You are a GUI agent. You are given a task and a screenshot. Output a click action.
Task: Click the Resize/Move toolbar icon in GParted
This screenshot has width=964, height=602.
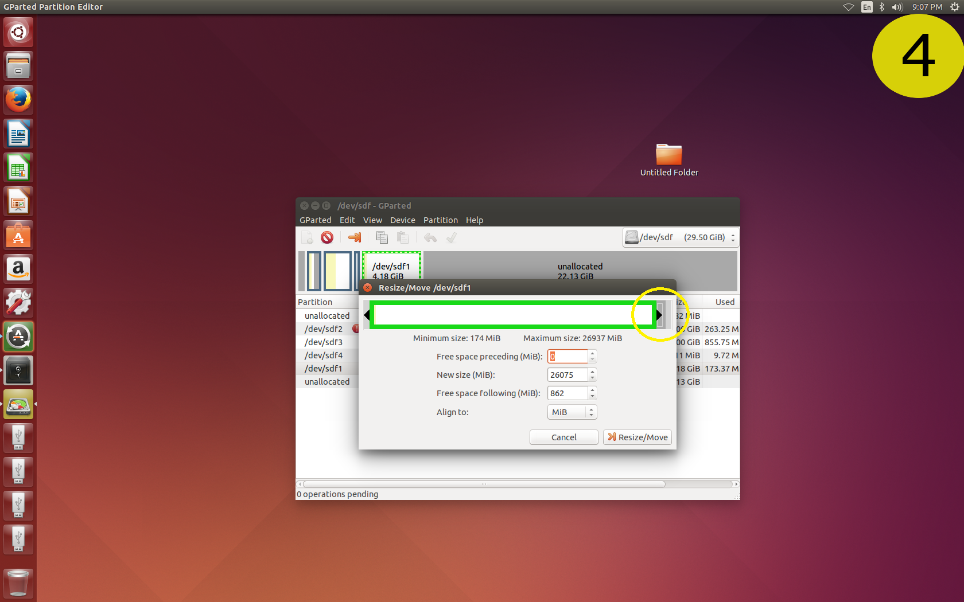pyautogui.click(x=355, y=237)
